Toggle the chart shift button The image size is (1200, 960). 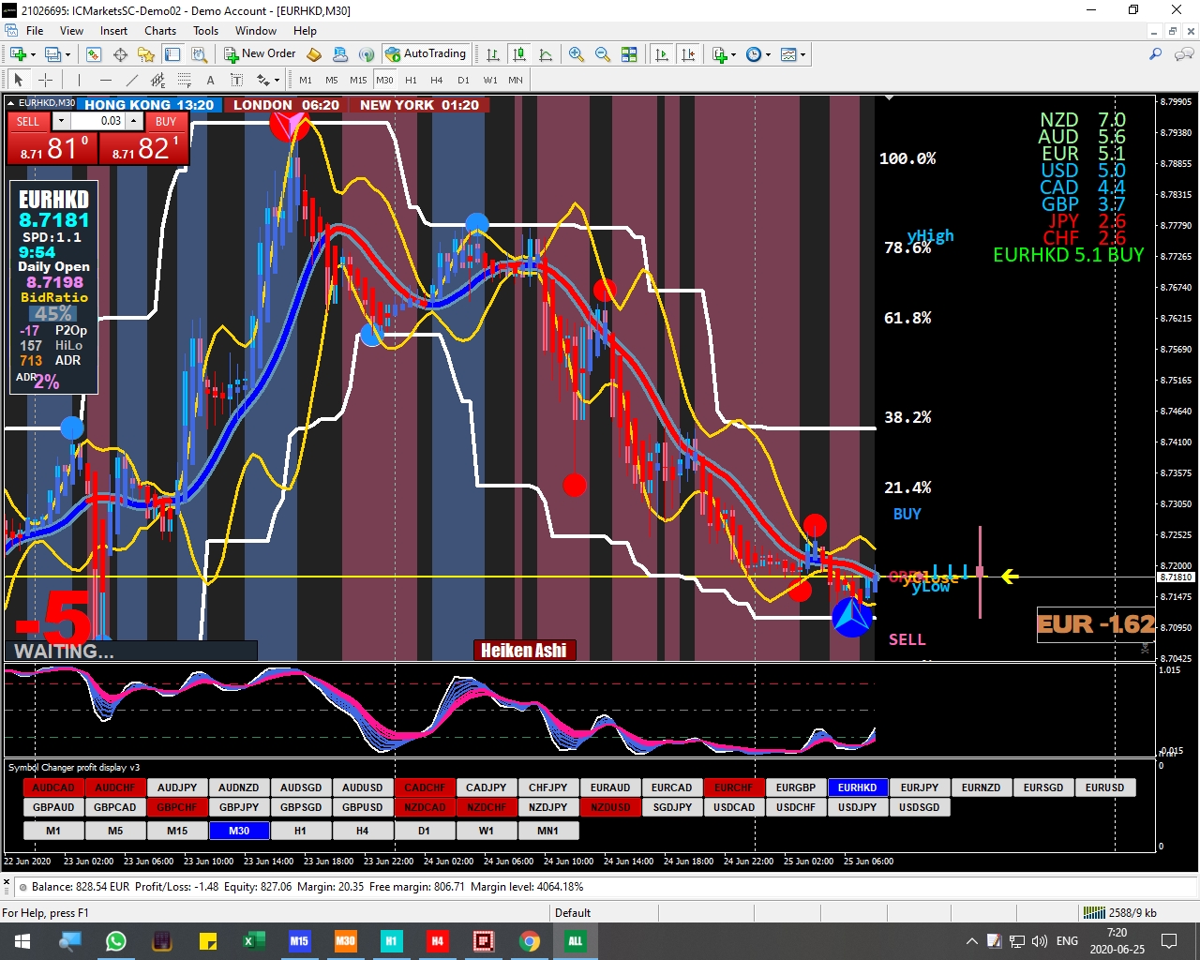688,54
